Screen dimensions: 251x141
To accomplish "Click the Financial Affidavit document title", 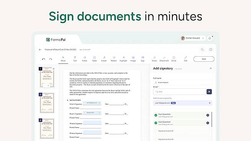I will 61,50.
